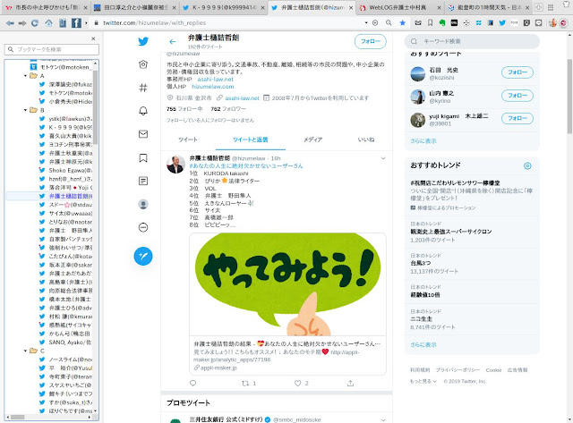Viewport: 573px width, 423px height.
Task: Open hizumelaw.com link in bio
Action: (213, 87)
